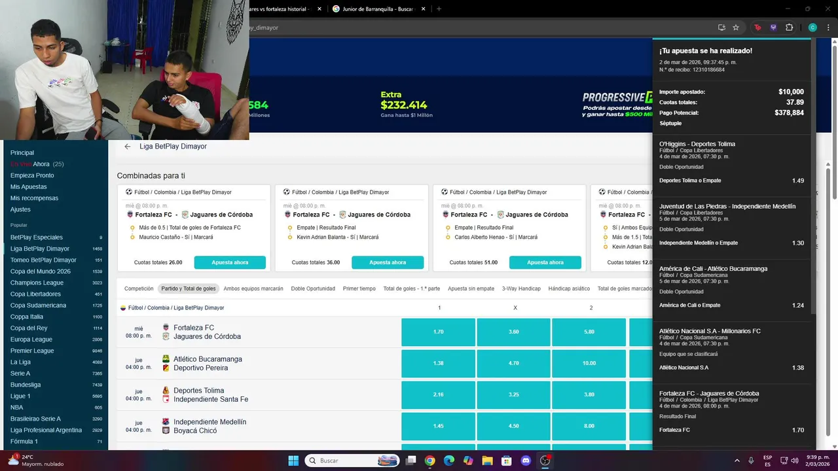The width and height of the screenshot is (838, 471).
Task: Switch to Junior de Barranquilla browser tab
Action: pyautogui.click(x=378, y=9)
